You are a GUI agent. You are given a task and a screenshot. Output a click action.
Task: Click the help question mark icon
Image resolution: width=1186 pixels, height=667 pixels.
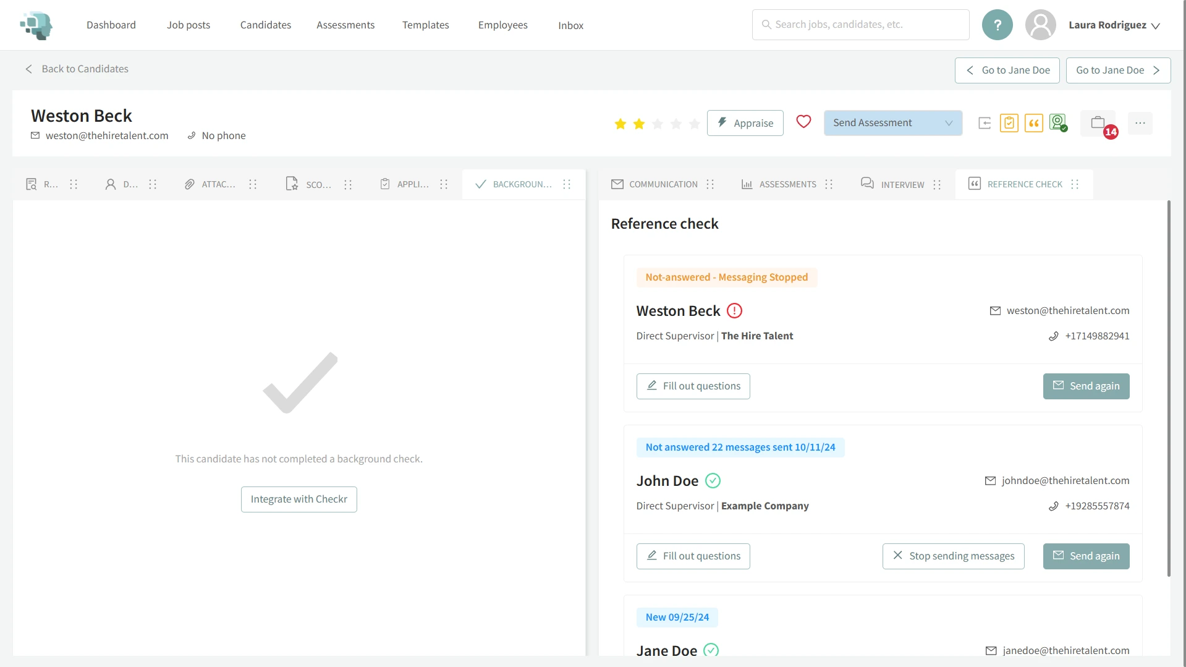tap(997, 25)
